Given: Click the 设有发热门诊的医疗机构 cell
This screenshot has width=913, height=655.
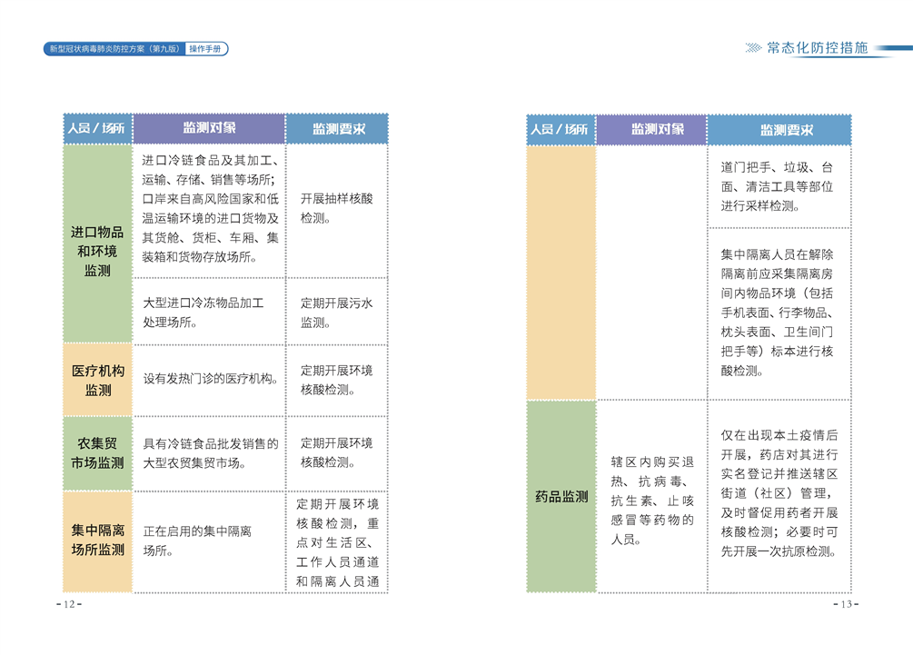Looking at the screenshot, I should (x=209, y=380).
